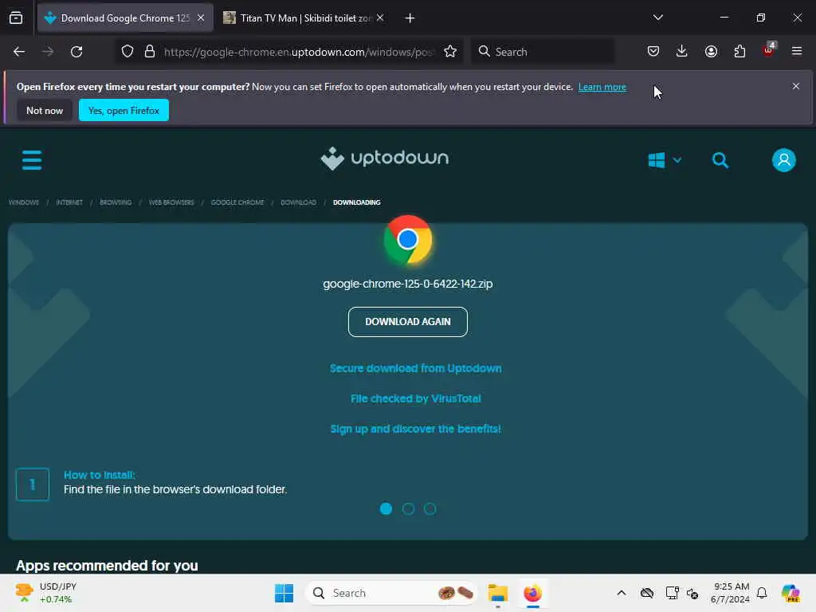Open extensions puzzle icon
This screenshot has height=612, width=816.
739,51
